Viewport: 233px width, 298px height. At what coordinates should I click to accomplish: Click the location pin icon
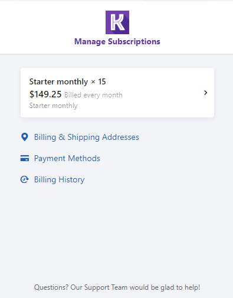coord(25,137)
